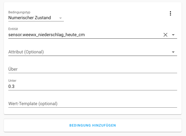Screen dimensions: 186x136
Task: Open the three-dot condition options menu
Action: click(170, 13)
